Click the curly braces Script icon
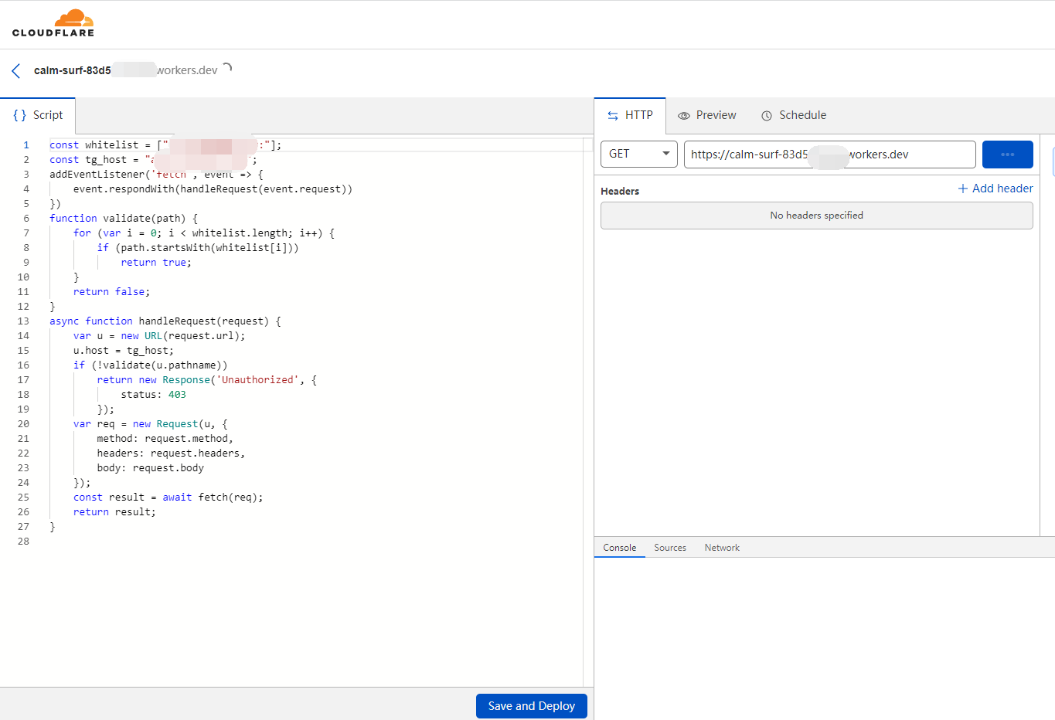 click(20, 115)
